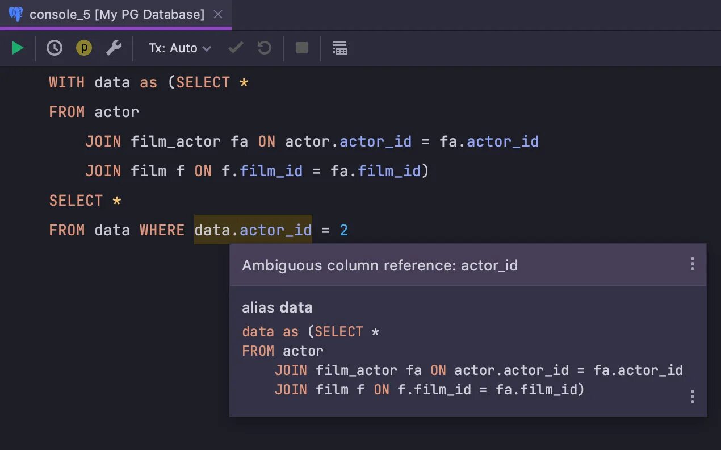Open lower more-options dots in documentation popup
This screenshot has width=721, height=450.
coord(692,397)
